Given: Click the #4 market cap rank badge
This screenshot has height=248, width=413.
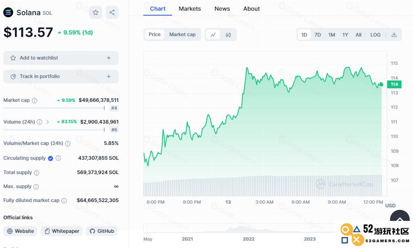Looking at the screenshot, I should [x=114, y=108].
